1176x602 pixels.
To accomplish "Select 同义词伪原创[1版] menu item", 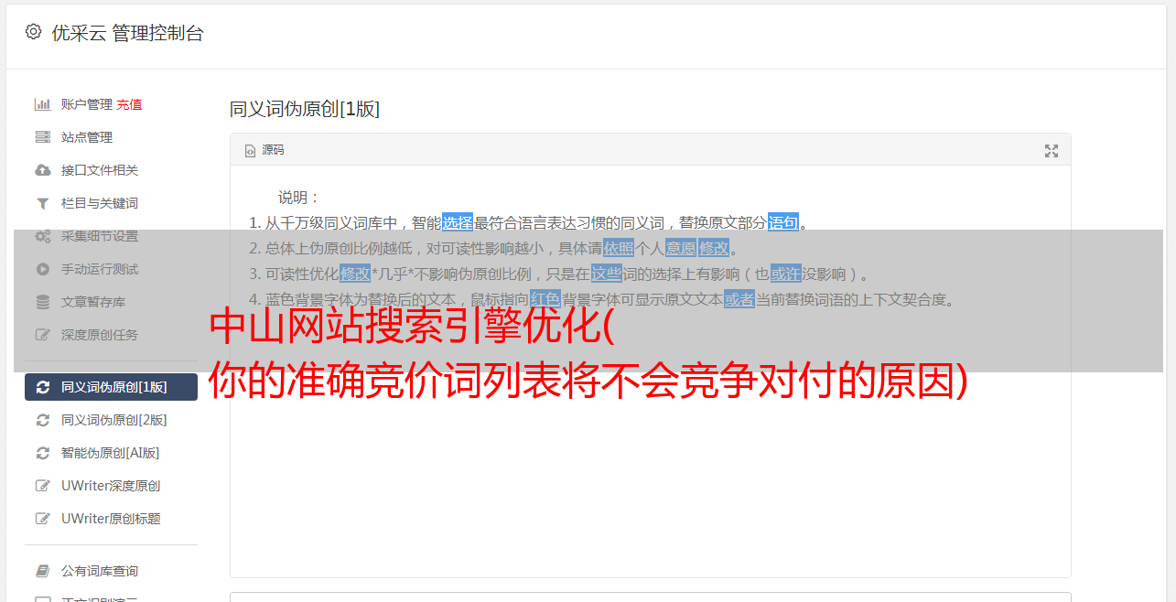I will click(x=111, y=387).
